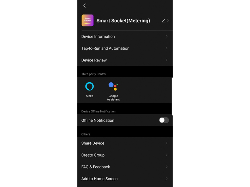This screenshot has height=187, width=250.
Task: Open the Create Group option
Action: [125, 155]
